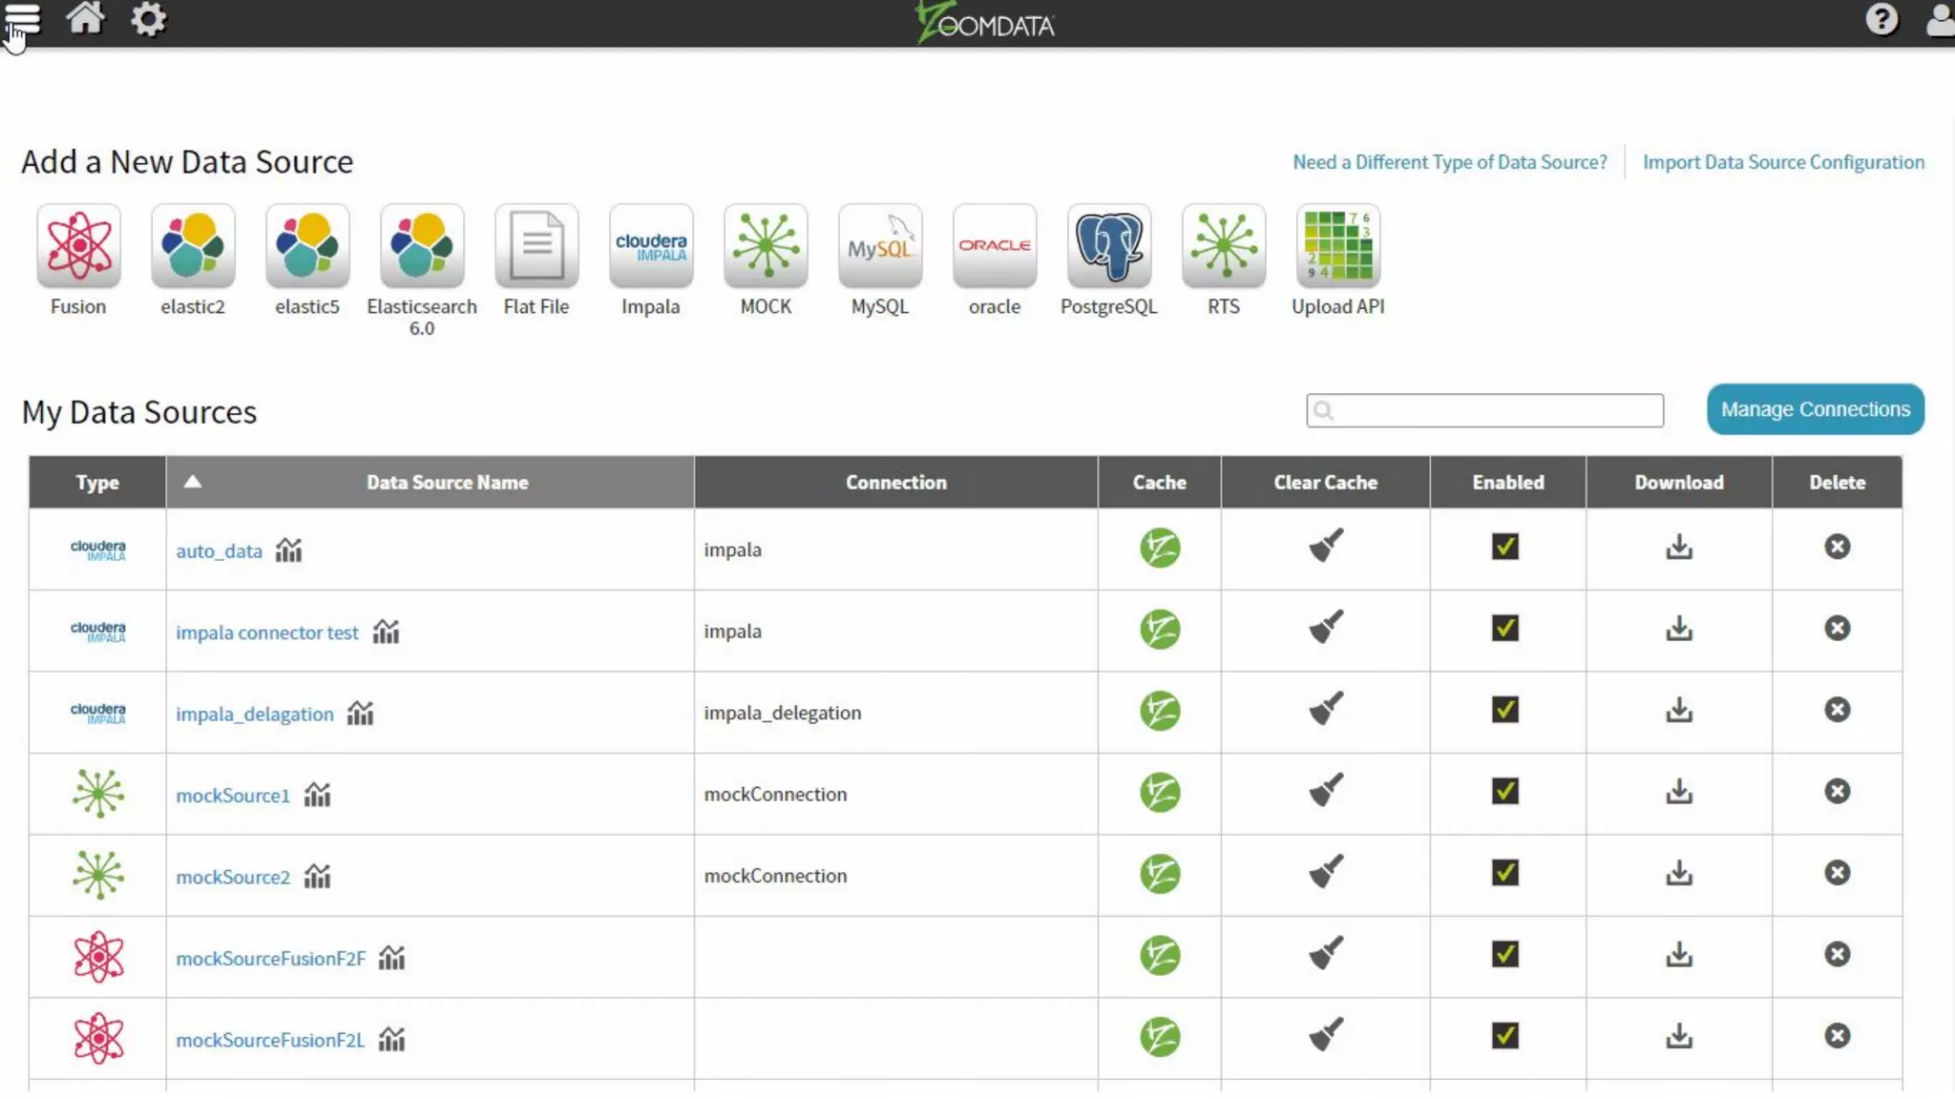
Task: Click cache icon for mockSourceFusionF2F
Action: 1160,956
